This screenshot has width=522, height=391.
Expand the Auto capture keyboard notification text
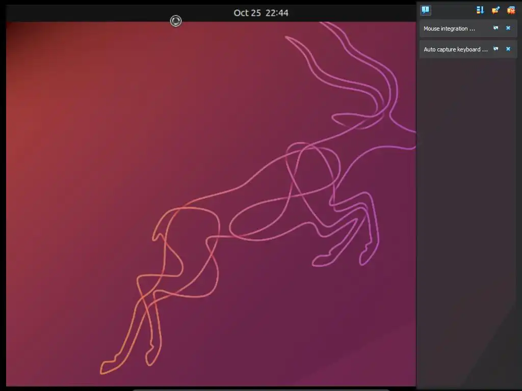455,49
